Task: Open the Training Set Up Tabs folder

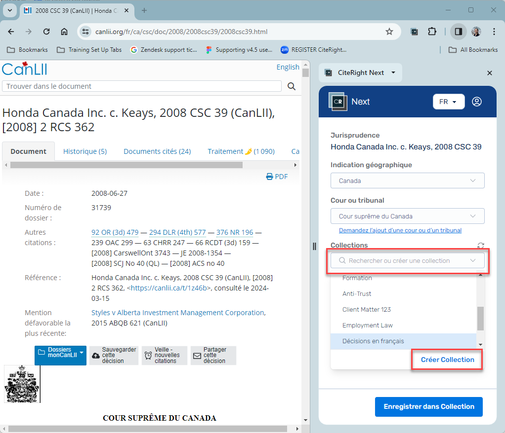Action: (x=89, y=49)
